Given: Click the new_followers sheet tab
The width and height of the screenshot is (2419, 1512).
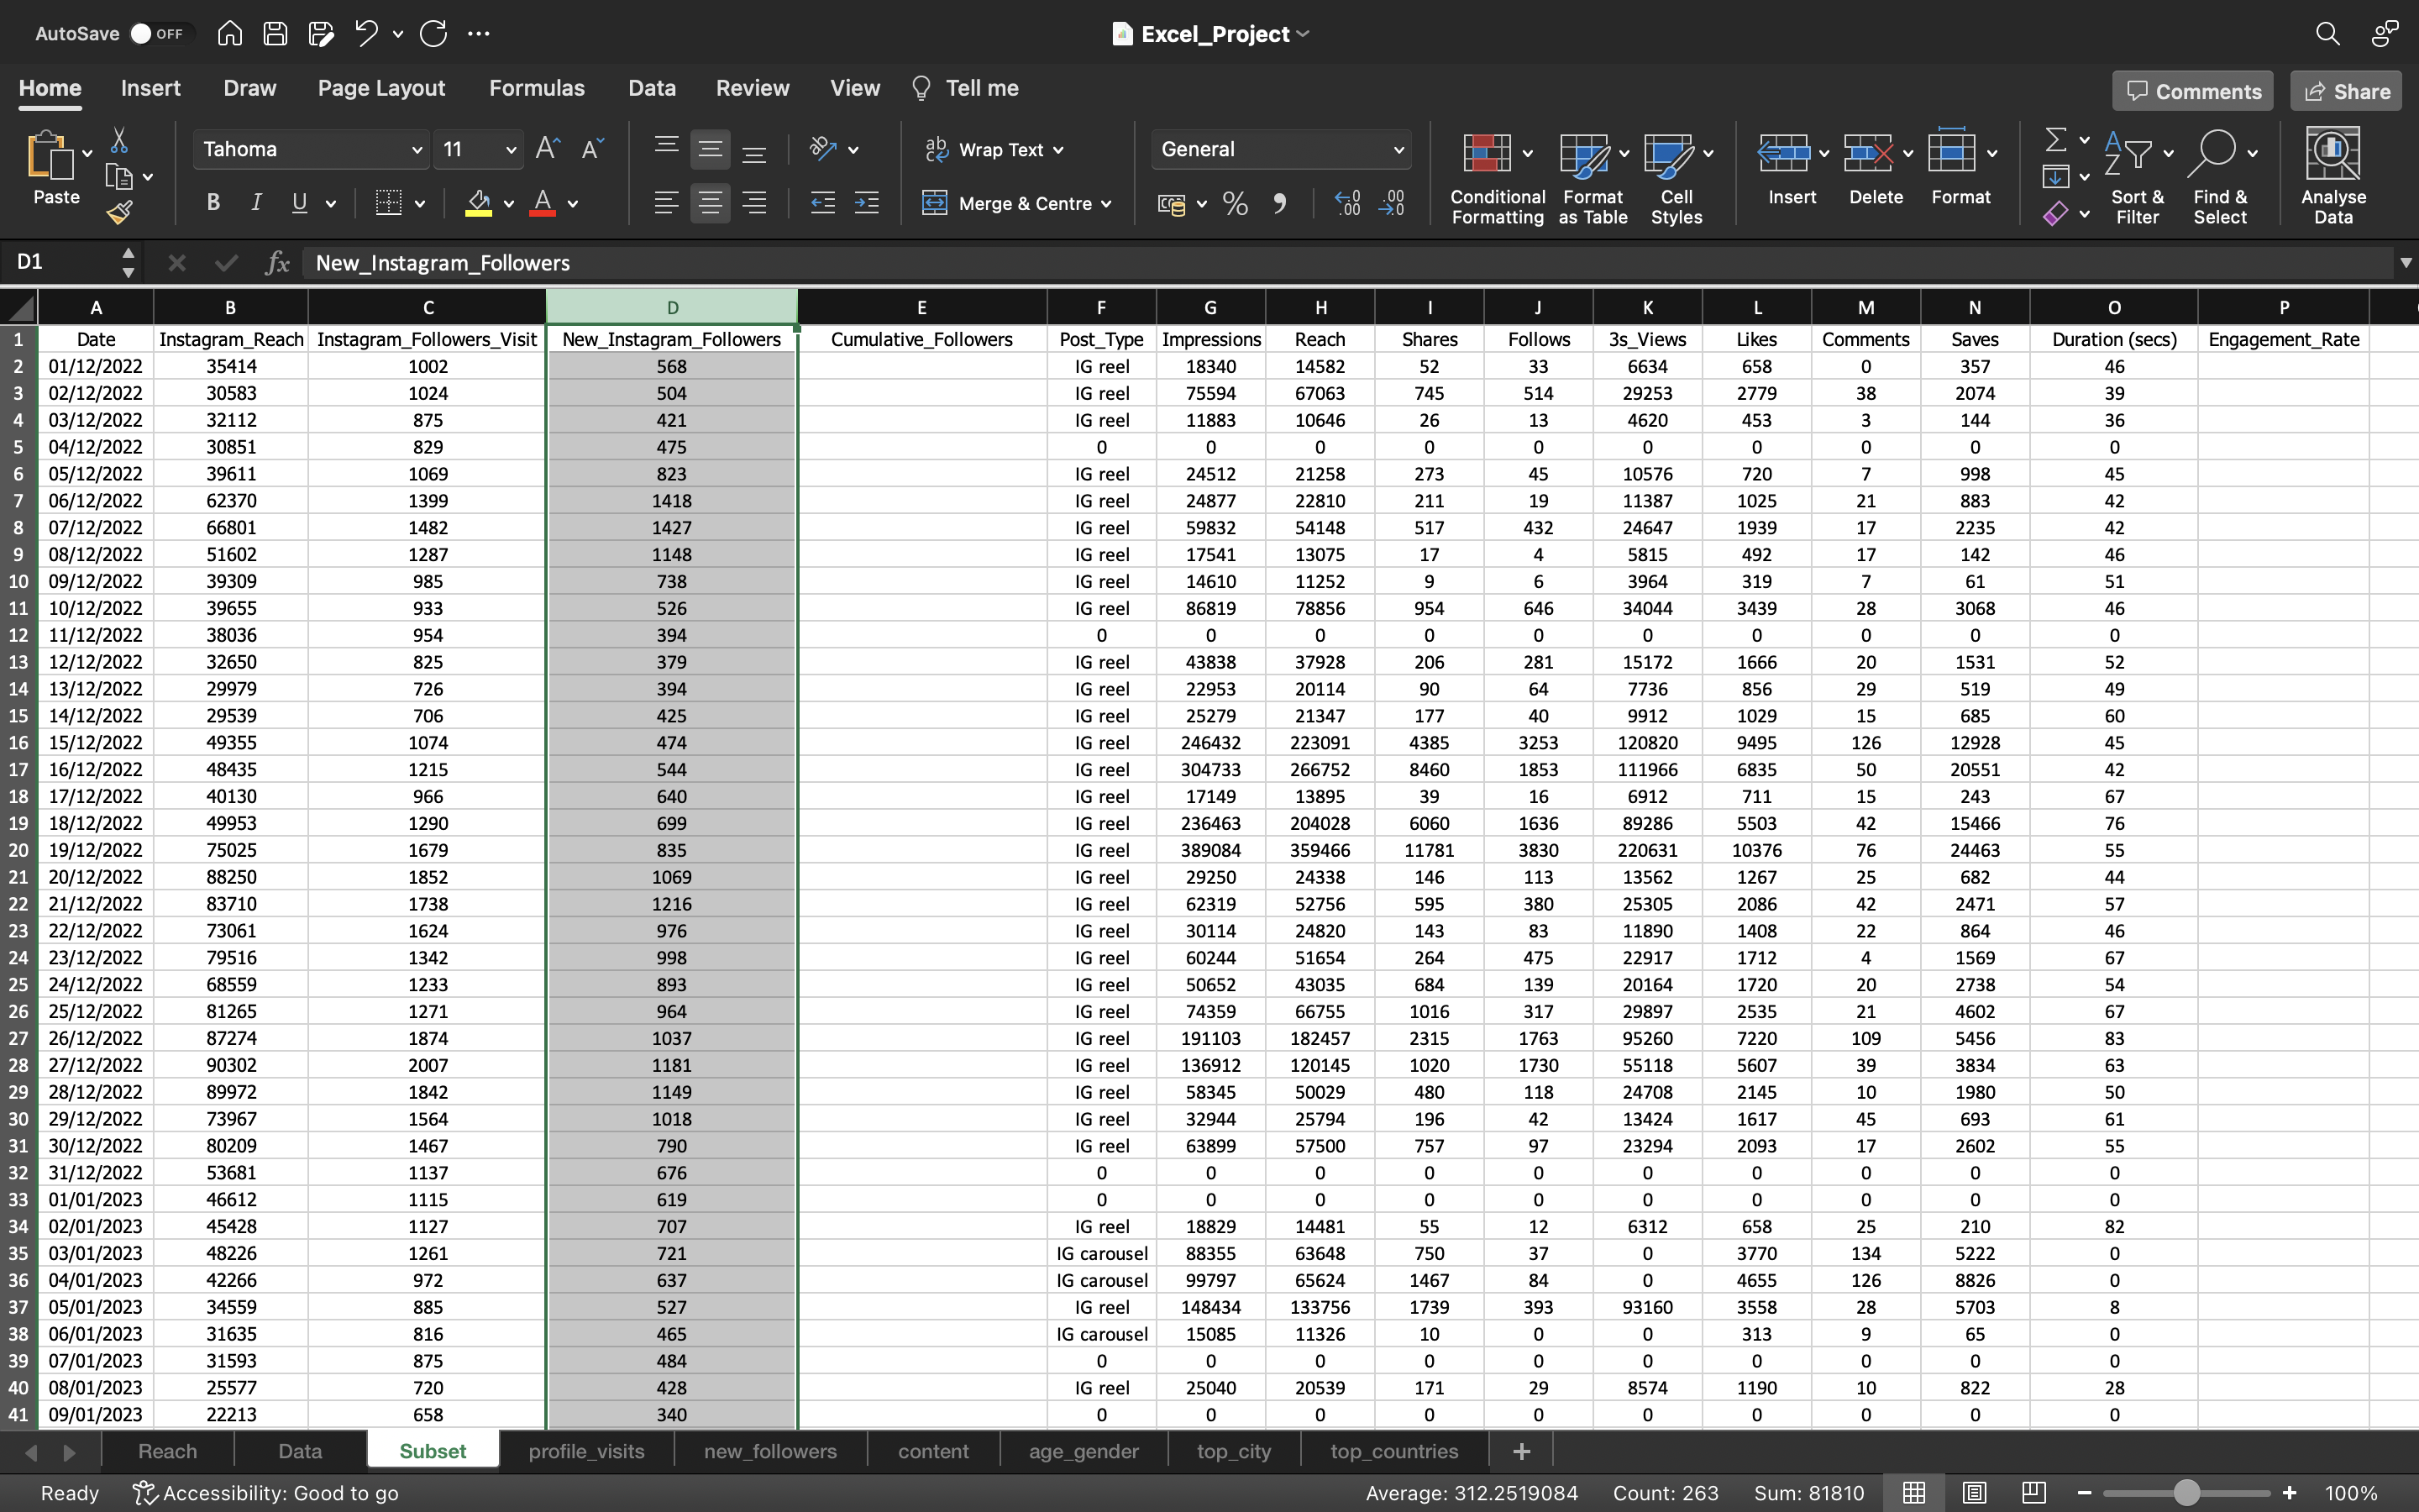Looking at the screenshot, I should click(x=769, y=1451).
